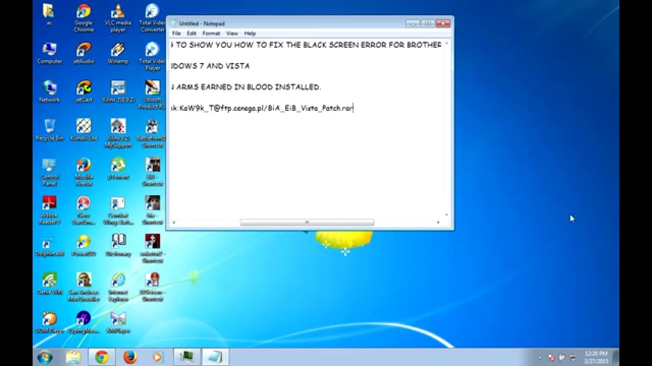Screen dimensions: 652x366
Task: Click the Notepad vertical scroll up arrow
Action: coord(447,43)
